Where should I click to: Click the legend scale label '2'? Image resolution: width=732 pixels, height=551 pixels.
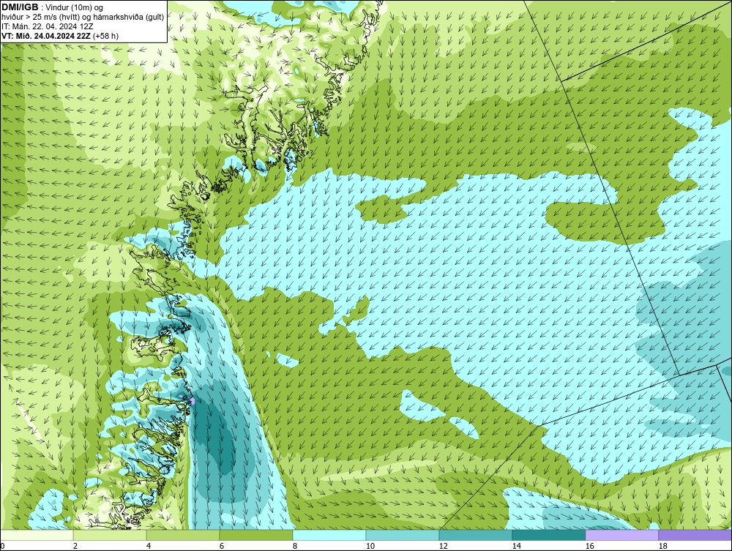tap(75, 546)
